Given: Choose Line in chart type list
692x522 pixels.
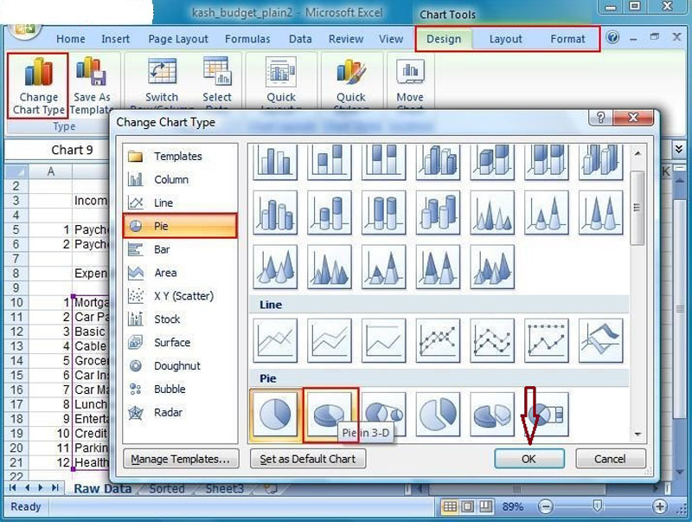Looking at the screenshot, I should (x=180, y=203).
